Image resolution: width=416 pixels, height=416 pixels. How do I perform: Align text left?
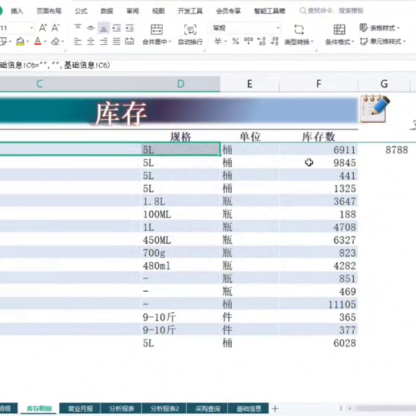78,41
